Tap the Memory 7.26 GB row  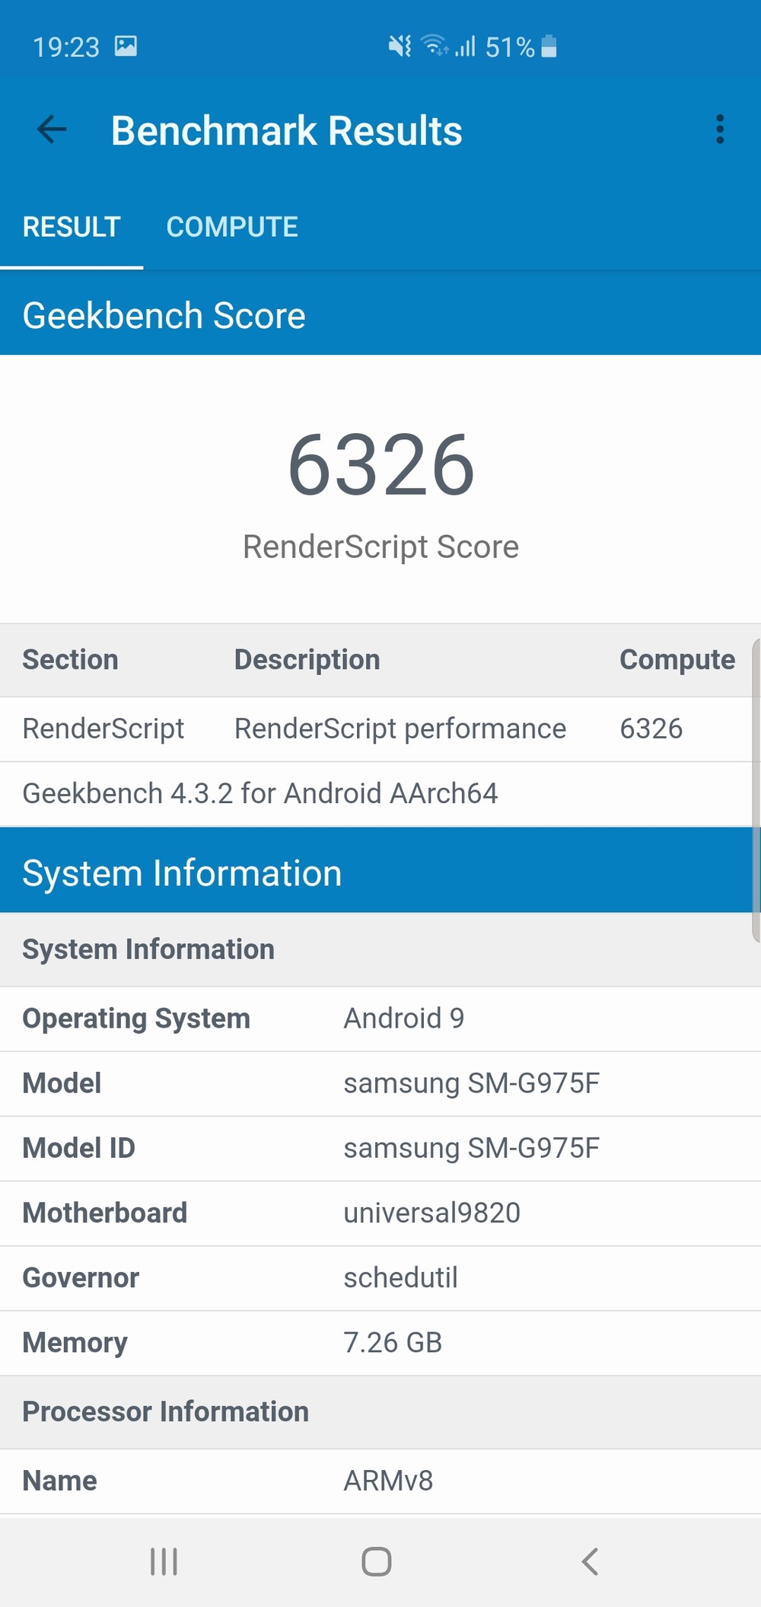(x=380, y=1342)
